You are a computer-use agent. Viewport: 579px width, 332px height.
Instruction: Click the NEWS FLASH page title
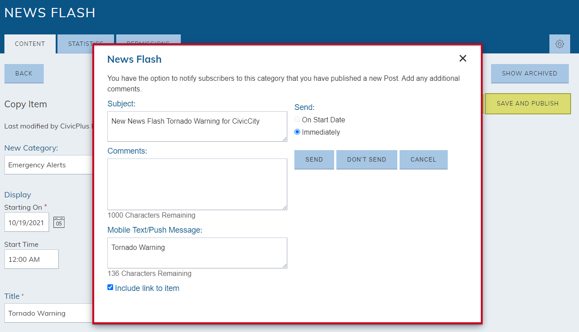(50, 12)
